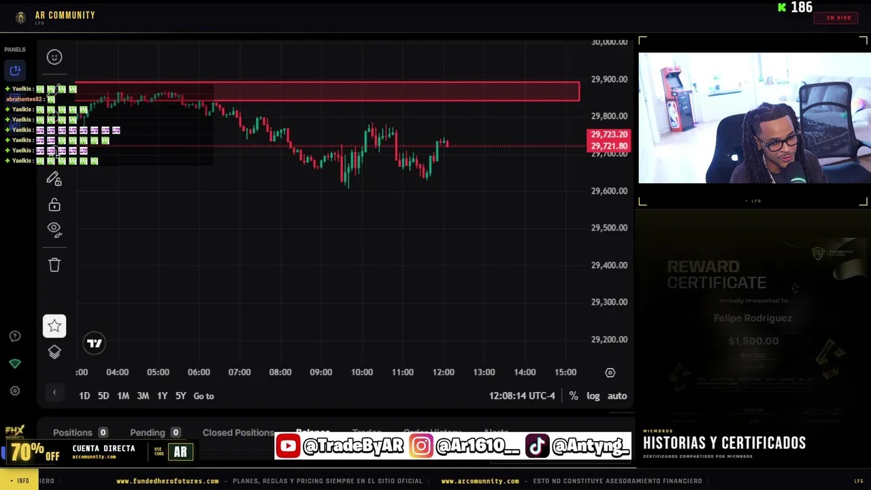Click the TradingView logo on the chart

click(95, 344)
